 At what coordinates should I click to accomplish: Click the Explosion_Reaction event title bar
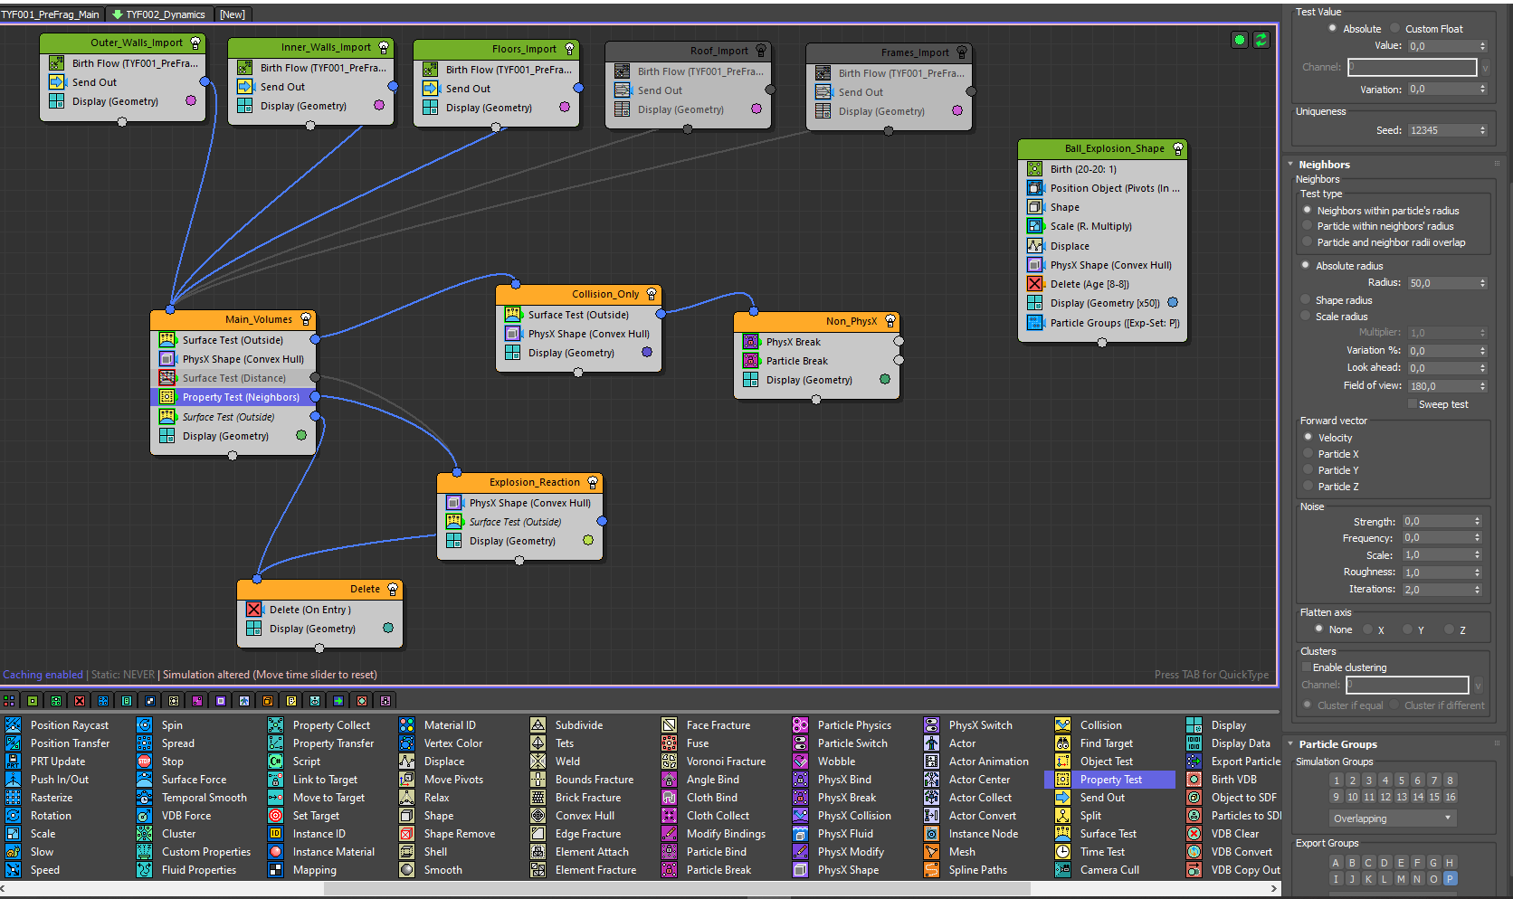(x=520, y=482)
